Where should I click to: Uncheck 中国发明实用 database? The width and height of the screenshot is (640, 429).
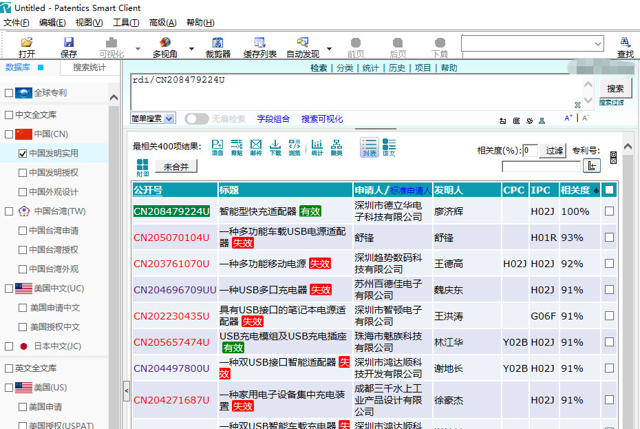point(23,153)
